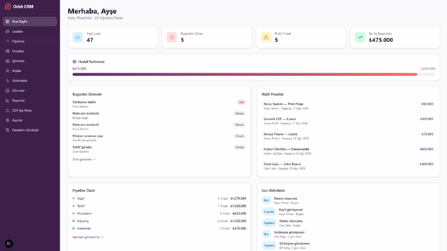Click the Riskli Fırsat warning icon
The width and height of the screenshot is (447, 251).
[x=266, y=37]
